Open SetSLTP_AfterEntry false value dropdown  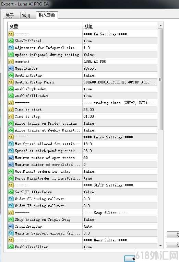point(120,192)
